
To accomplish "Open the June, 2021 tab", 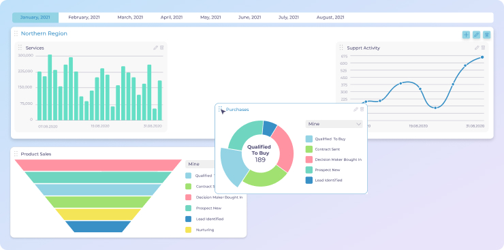I will tap(249, 17).
